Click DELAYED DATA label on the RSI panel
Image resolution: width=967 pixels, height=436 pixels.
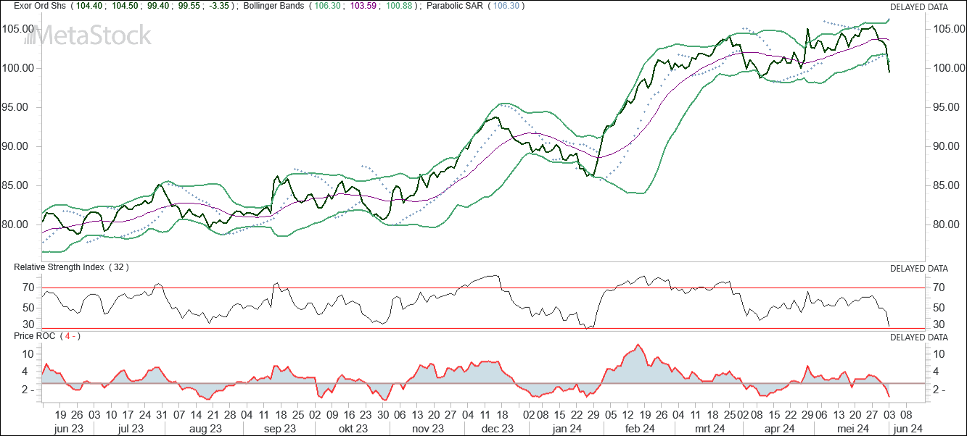pos(918,268)
